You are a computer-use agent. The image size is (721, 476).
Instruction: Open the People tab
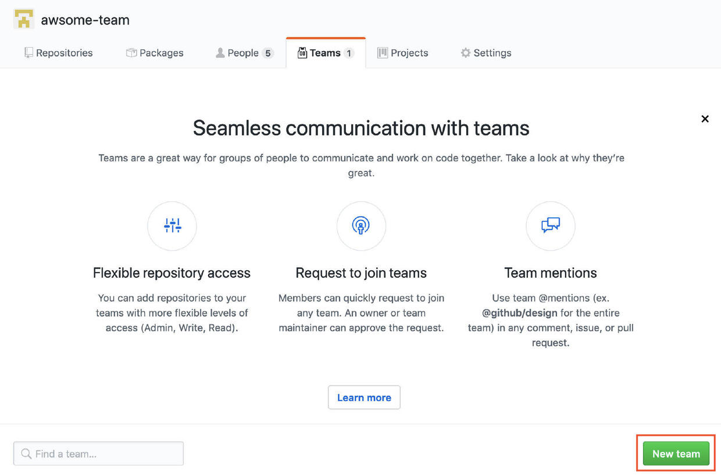tap(244, 53)
